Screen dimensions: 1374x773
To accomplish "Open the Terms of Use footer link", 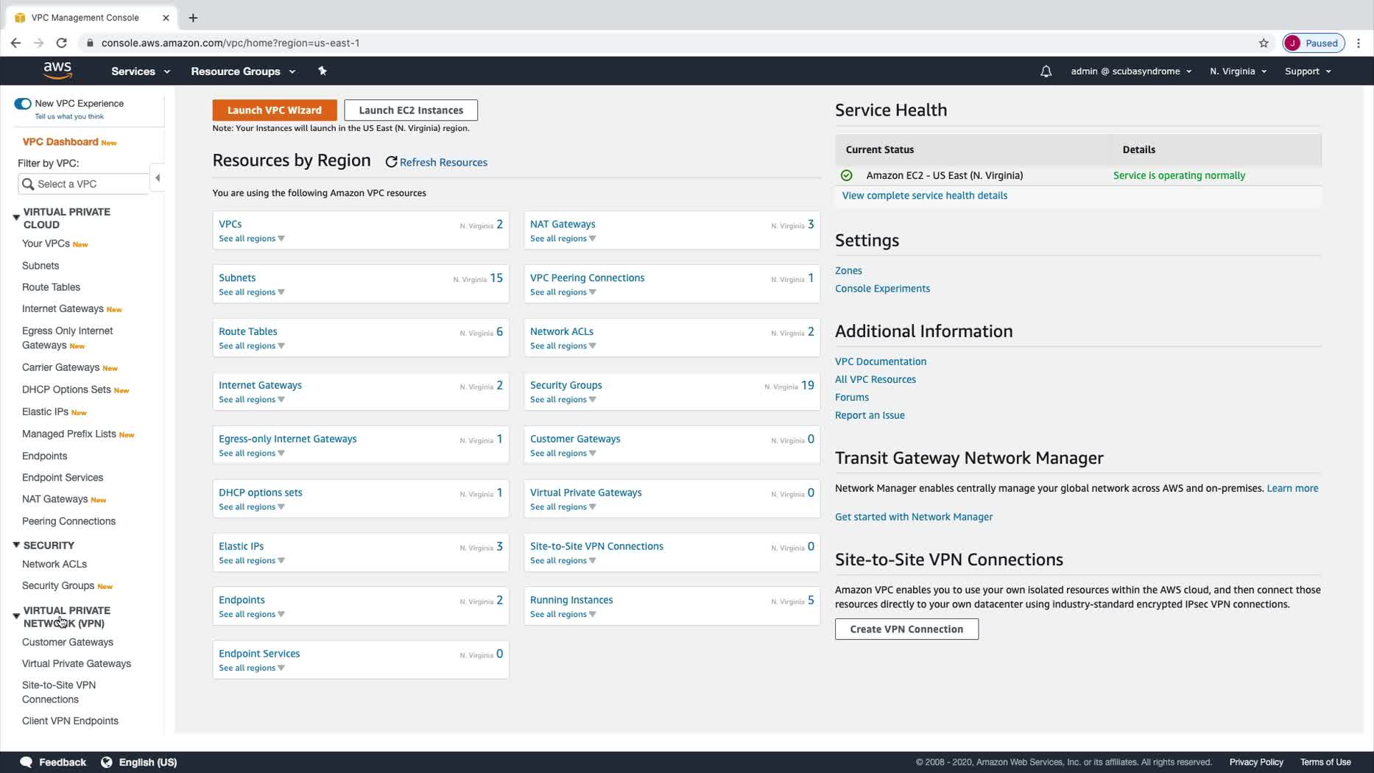I will 1325,762.
